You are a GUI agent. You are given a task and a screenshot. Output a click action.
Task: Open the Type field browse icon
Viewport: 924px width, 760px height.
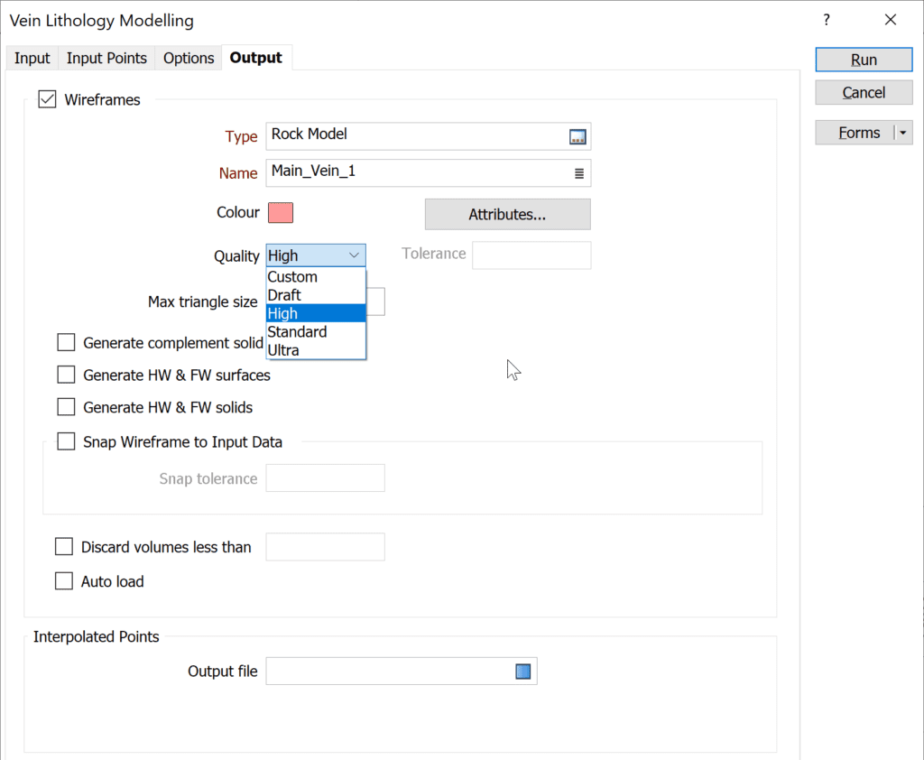coord(577,137)
